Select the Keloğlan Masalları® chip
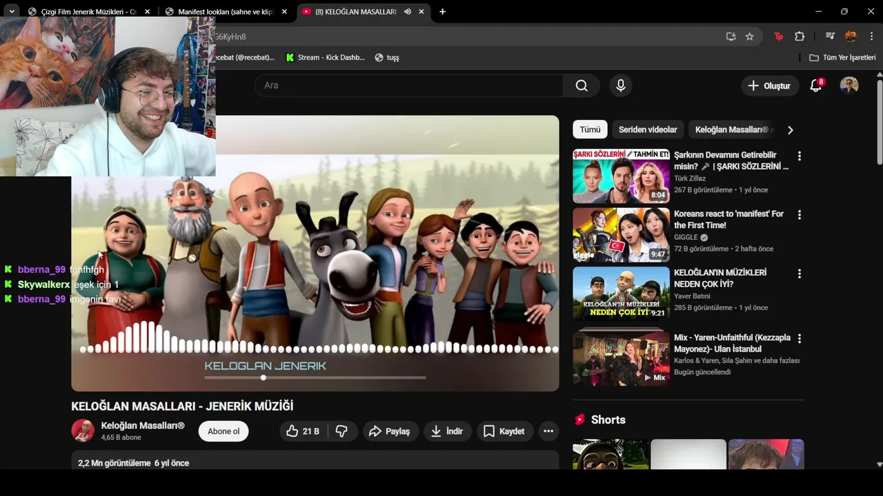The image size is (883, 496). (732, 130)
